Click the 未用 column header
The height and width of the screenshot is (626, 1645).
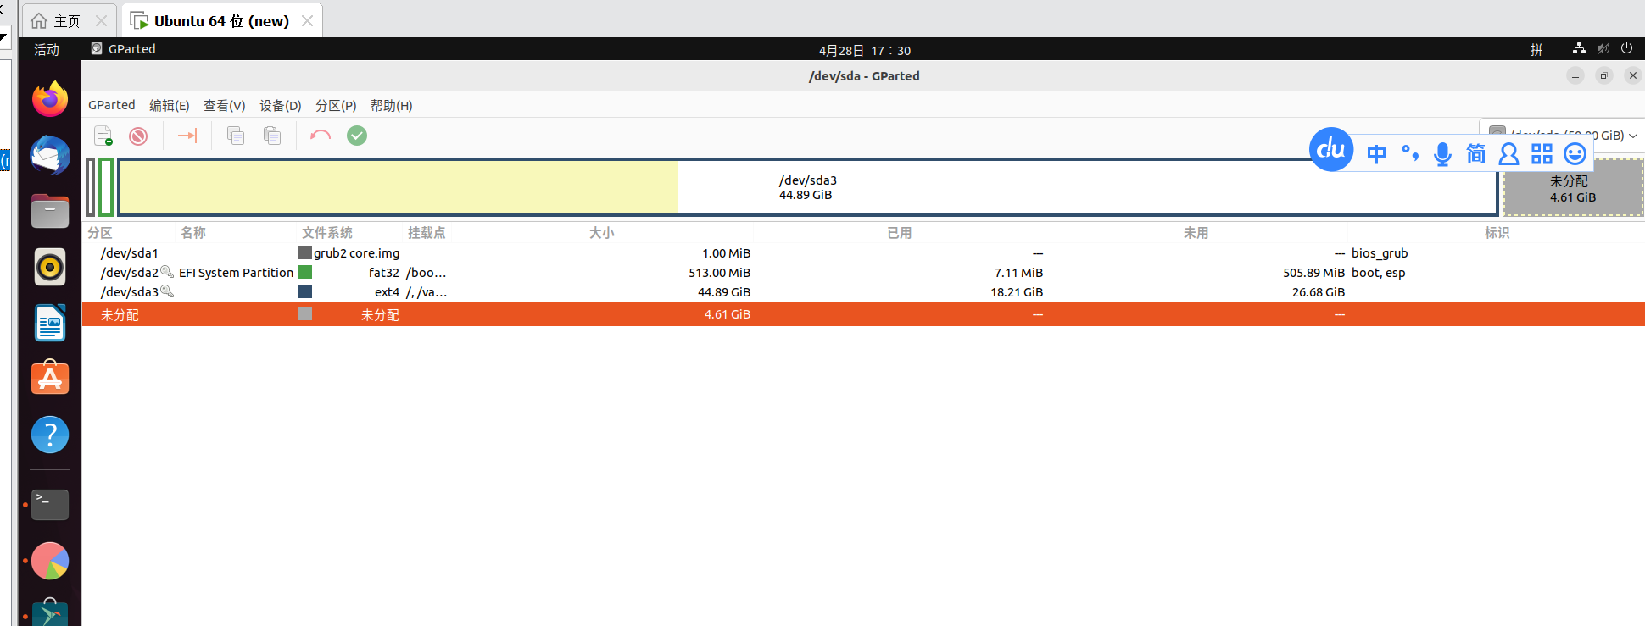[1196, 232]
